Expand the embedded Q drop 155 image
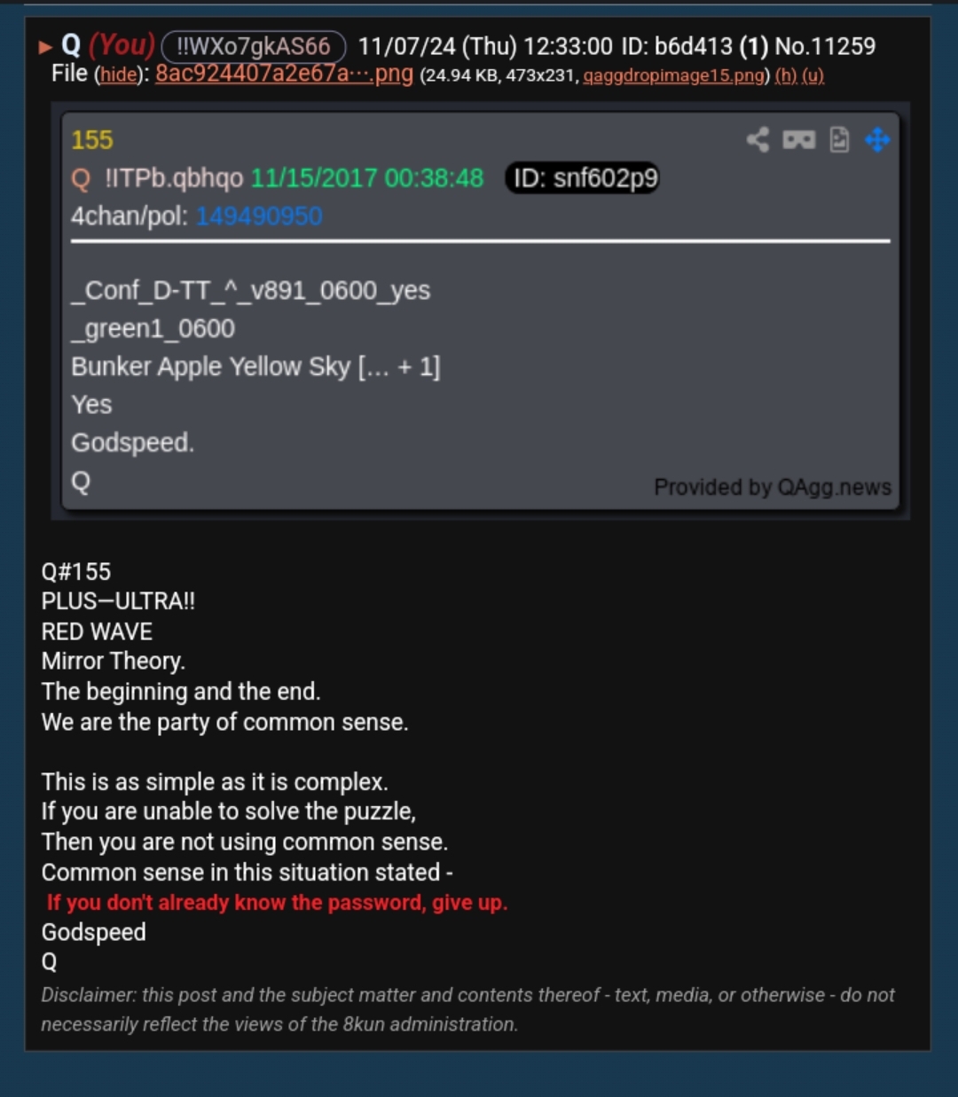The image size is (958, 1097). point(481,311)
